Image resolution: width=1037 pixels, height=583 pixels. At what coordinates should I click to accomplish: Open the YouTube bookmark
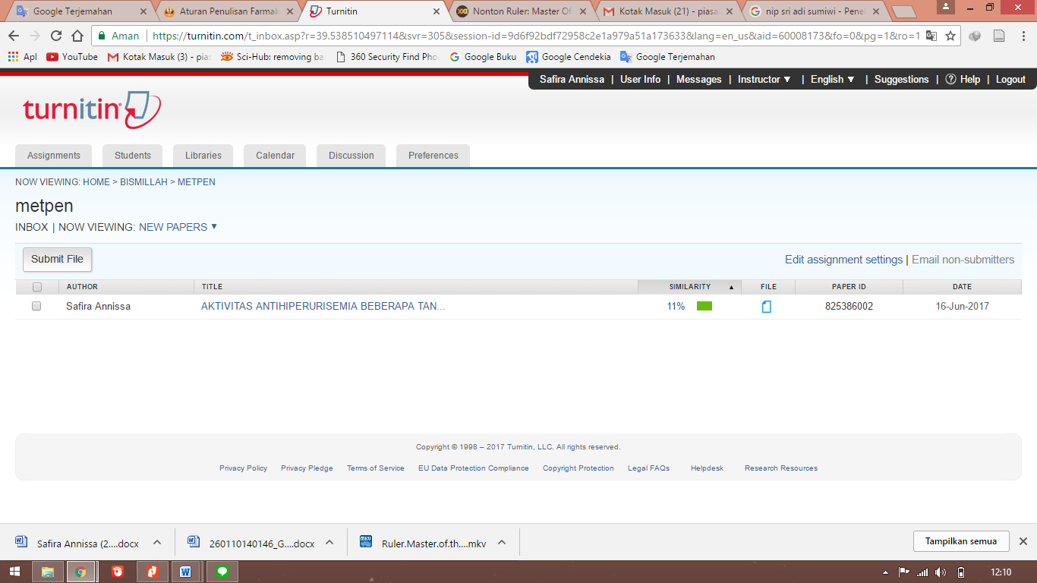point(72,57)
